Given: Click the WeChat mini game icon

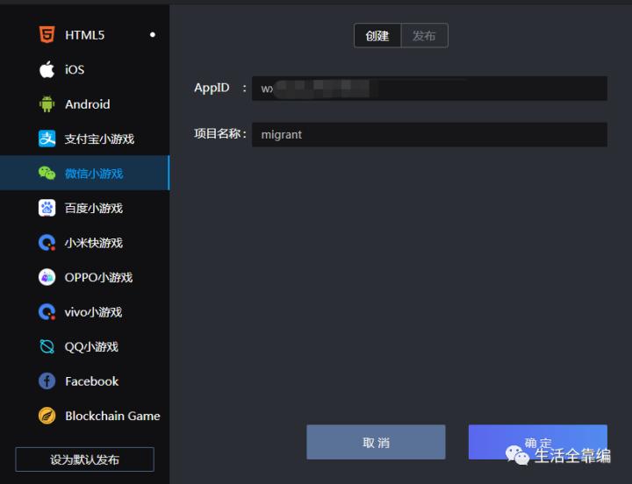Looking at the screenshot, I should (47, 174).
